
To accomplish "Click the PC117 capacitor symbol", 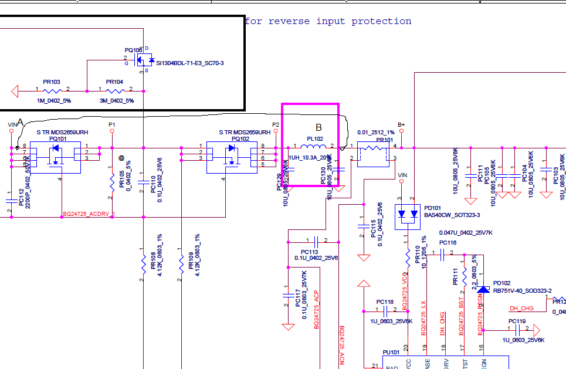I will pyautogui.click(x=289, y=296).
